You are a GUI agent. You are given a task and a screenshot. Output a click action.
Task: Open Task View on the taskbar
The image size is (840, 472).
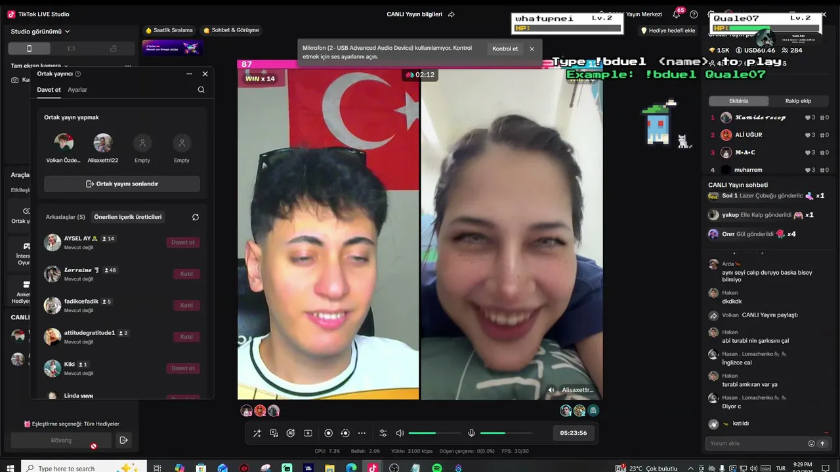pyautogui.click(x=157, y=467)
